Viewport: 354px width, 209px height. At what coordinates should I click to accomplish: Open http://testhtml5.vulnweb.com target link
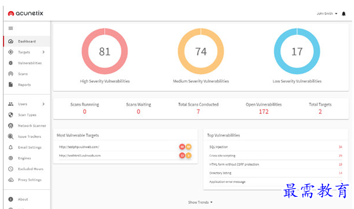80,156
